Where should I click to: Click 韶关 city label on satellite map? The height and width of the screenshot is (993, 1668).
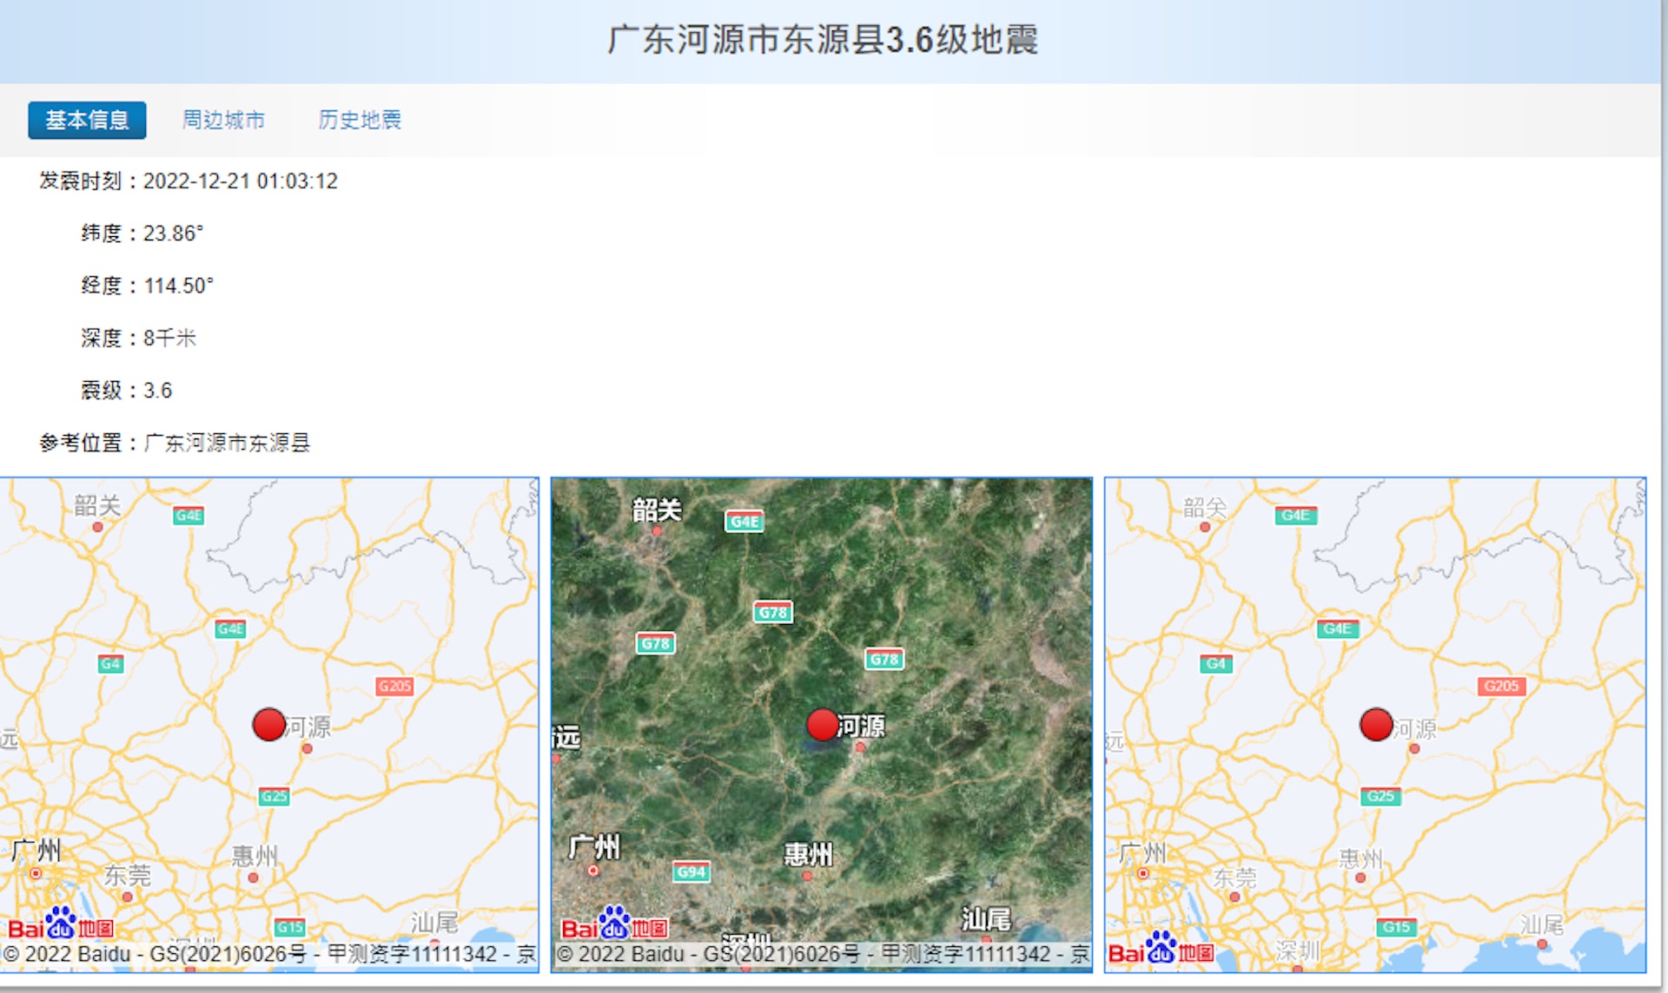pyautogui.click(x=657, y=510)
